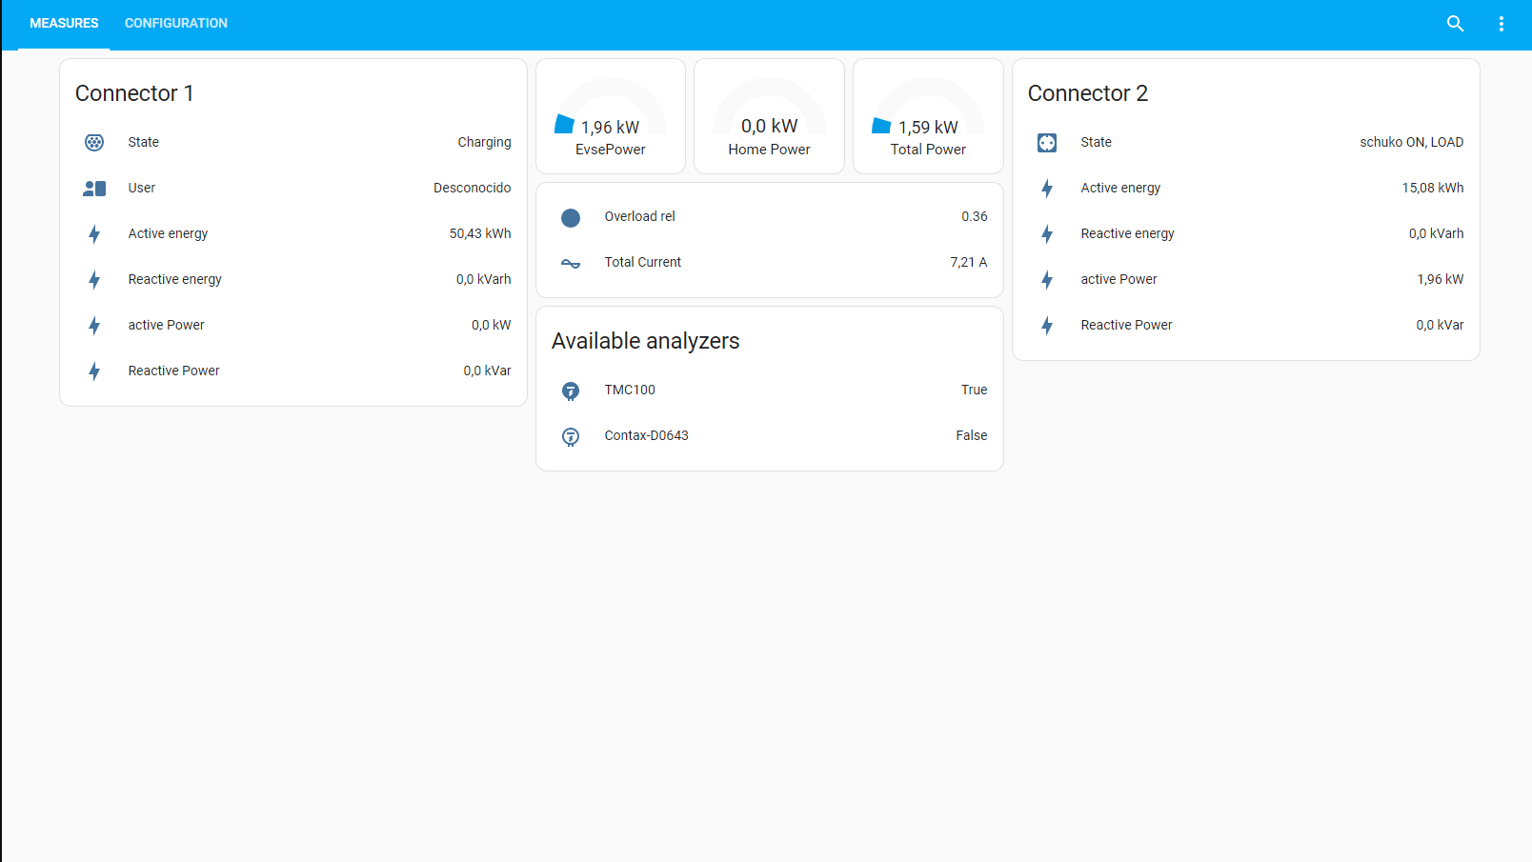
Task: Click Connector 1 State plug icon
Action: 94,143
